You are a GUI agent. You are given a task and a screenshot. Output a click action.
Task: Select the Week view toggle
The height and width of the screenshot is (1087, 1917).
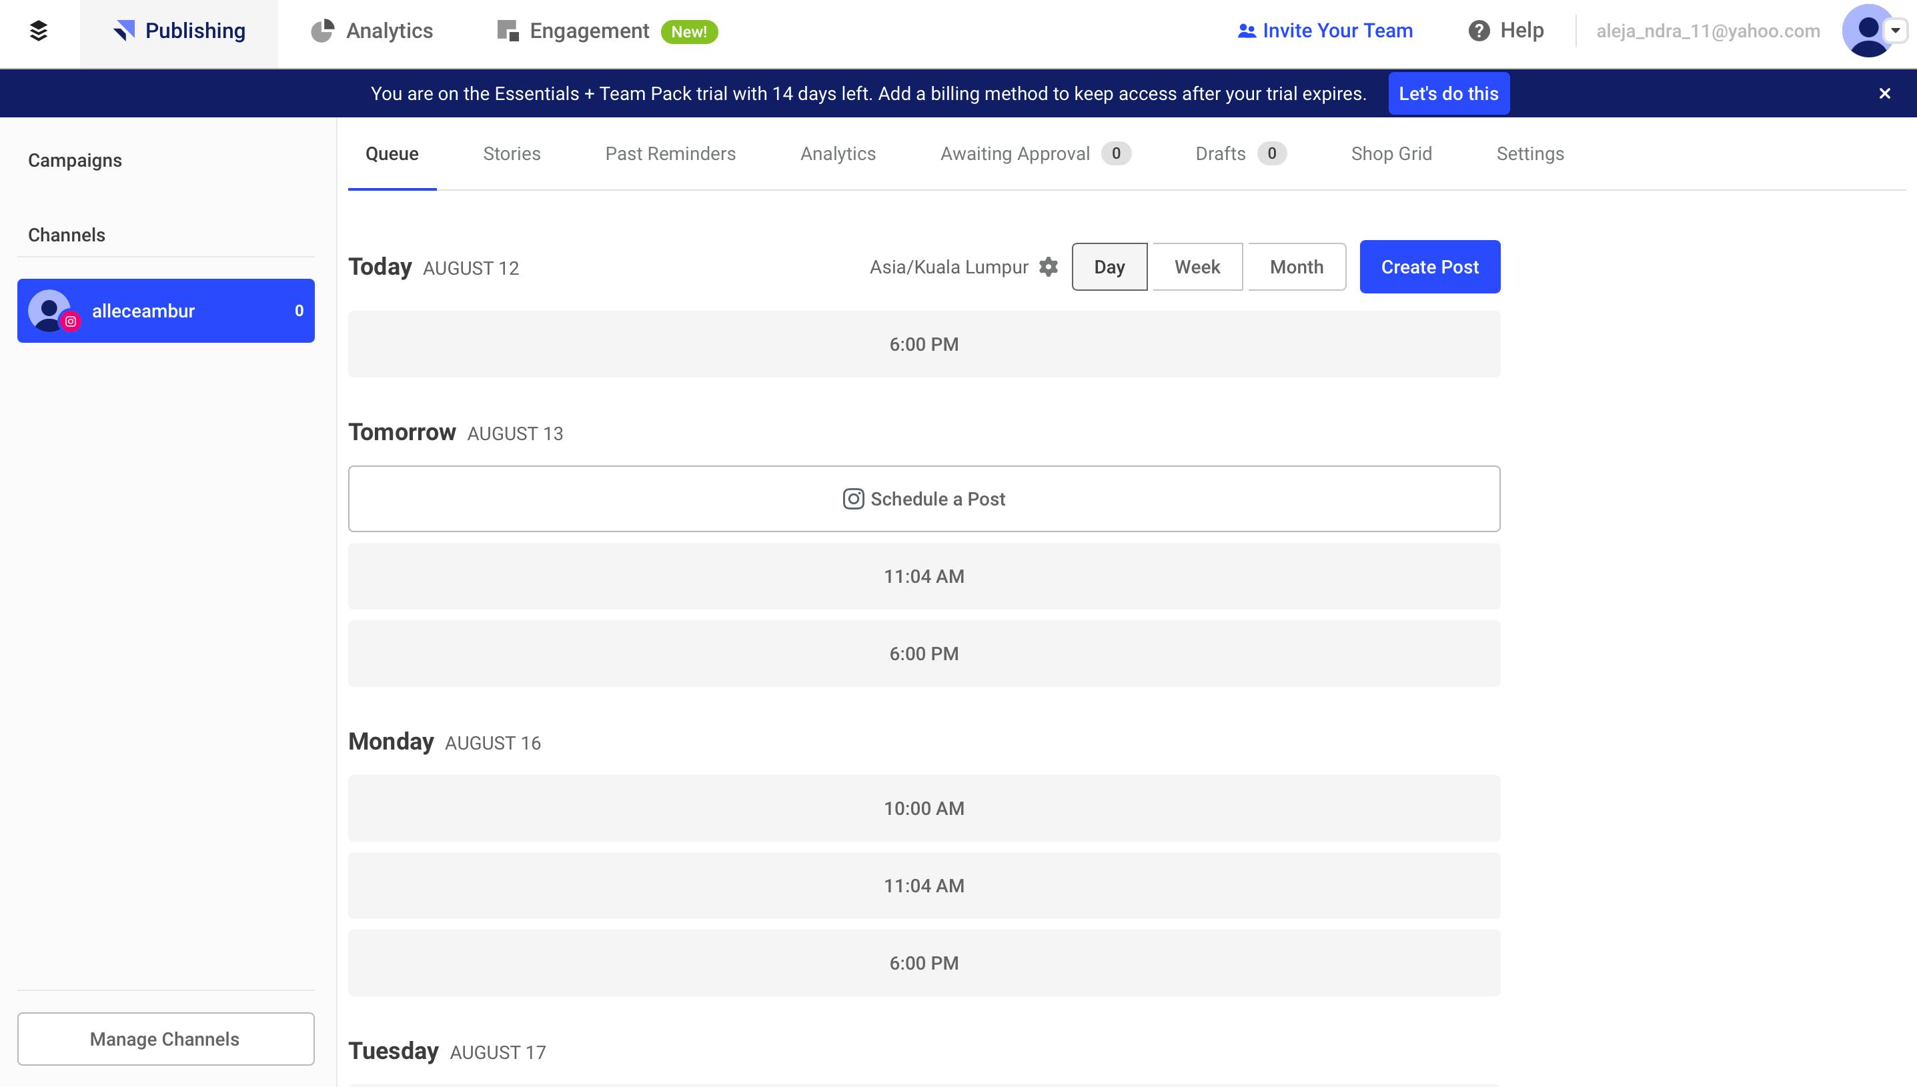[x=1196, y=267]
